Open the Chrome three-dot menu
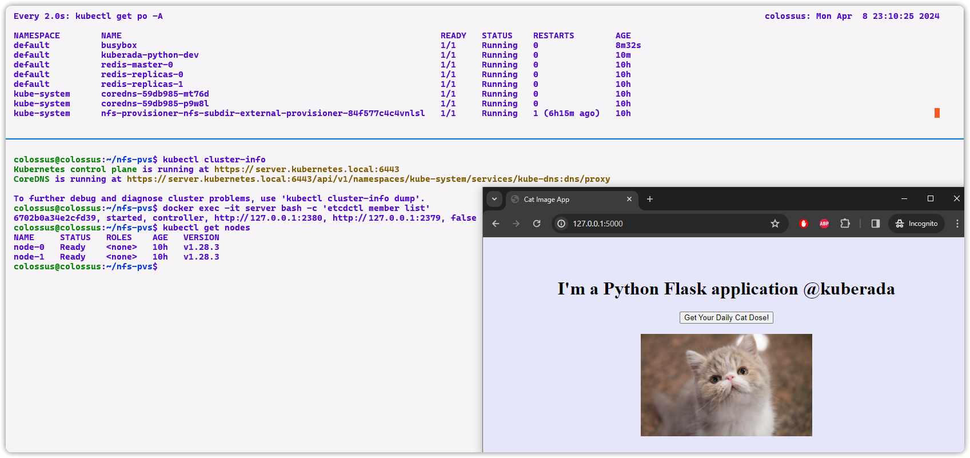970x458 pixels. [957, 224]
